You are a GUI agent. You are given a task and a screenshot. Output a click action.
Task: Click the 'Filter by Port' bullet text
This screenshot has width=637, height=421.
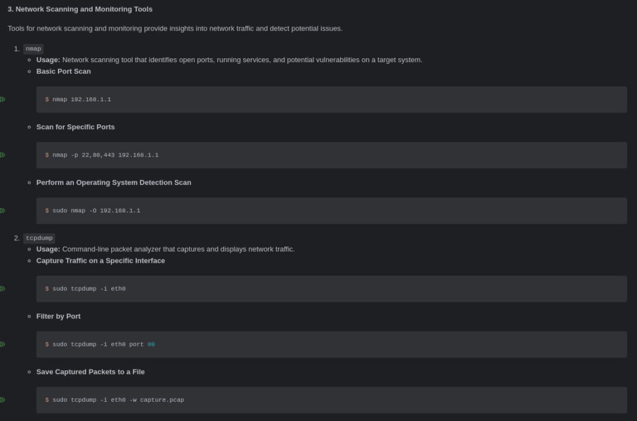[58, 316]
